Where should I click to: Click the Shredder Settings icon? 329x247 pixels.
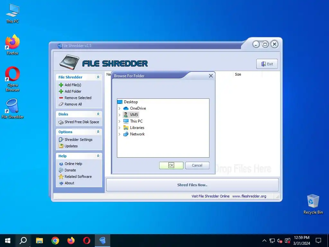[x=61, y=140]
